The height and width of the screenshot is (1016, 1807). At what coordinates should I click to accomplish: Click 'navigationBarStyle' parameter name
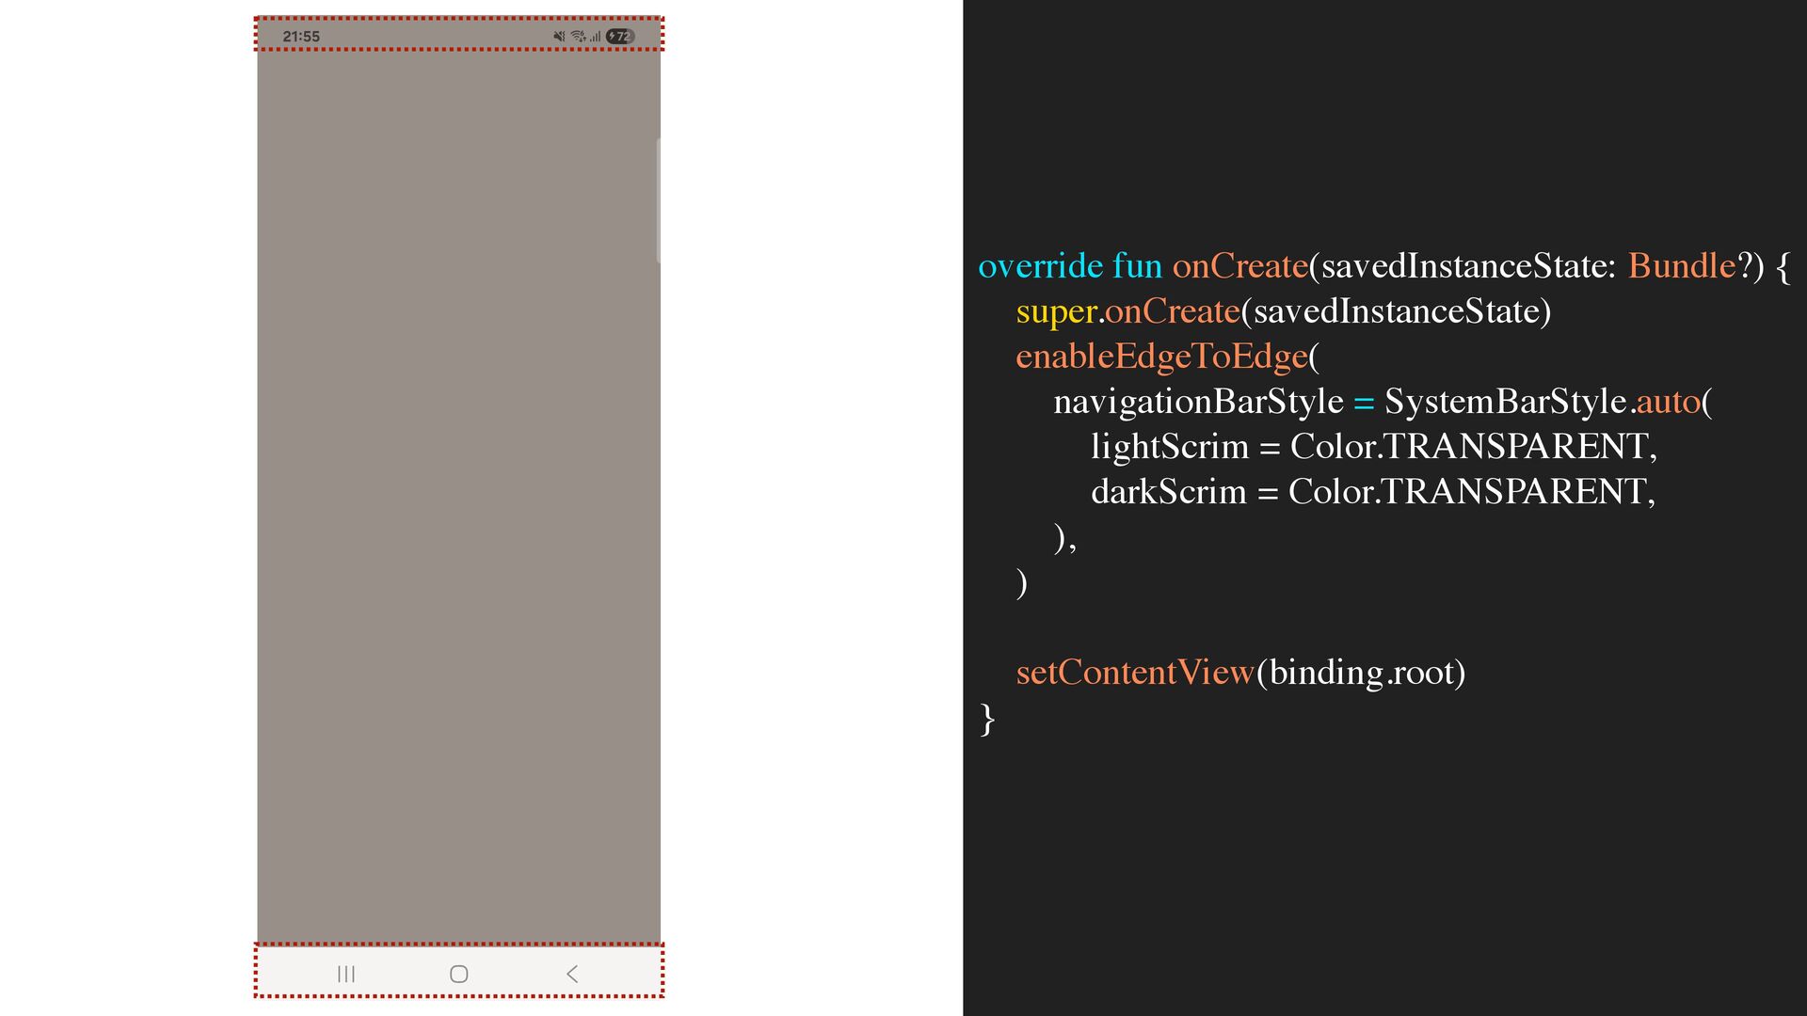point(1198,402)
